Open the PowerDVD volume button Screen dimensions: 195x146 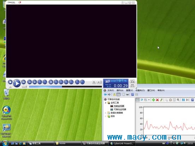(99, 82)
